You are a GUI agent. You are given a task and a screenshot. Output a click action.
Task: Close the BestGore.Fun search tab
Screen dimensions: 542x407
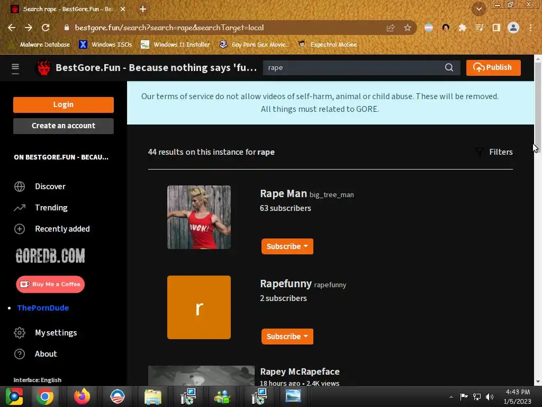tap(123, 9)
